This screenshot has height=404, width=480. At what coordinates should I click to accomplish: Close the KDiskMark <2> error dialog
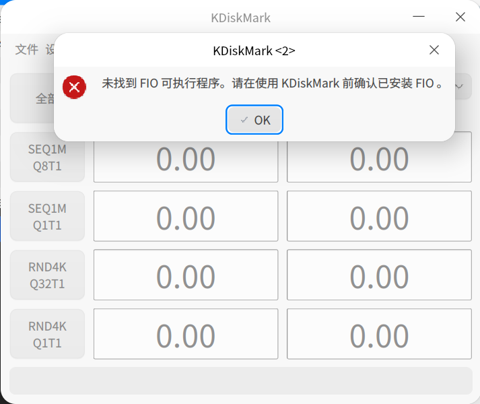click(x=434, y=50)
